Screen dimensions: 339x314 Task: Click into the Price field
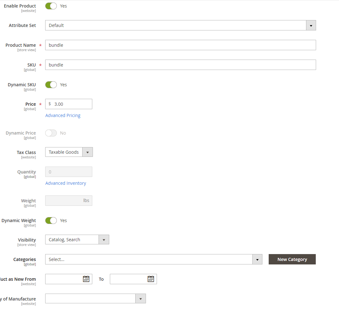pos(69,104)
